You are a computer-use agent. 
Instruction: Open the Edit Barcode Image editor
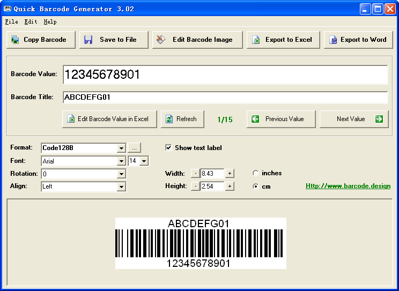click(x=197, y=40)
